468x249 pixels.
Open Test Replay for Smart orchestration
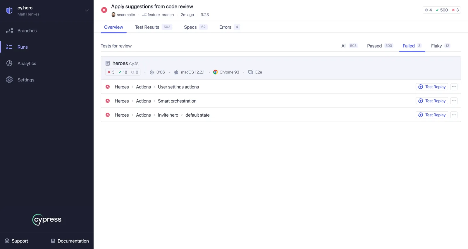(x=432, y=101)
